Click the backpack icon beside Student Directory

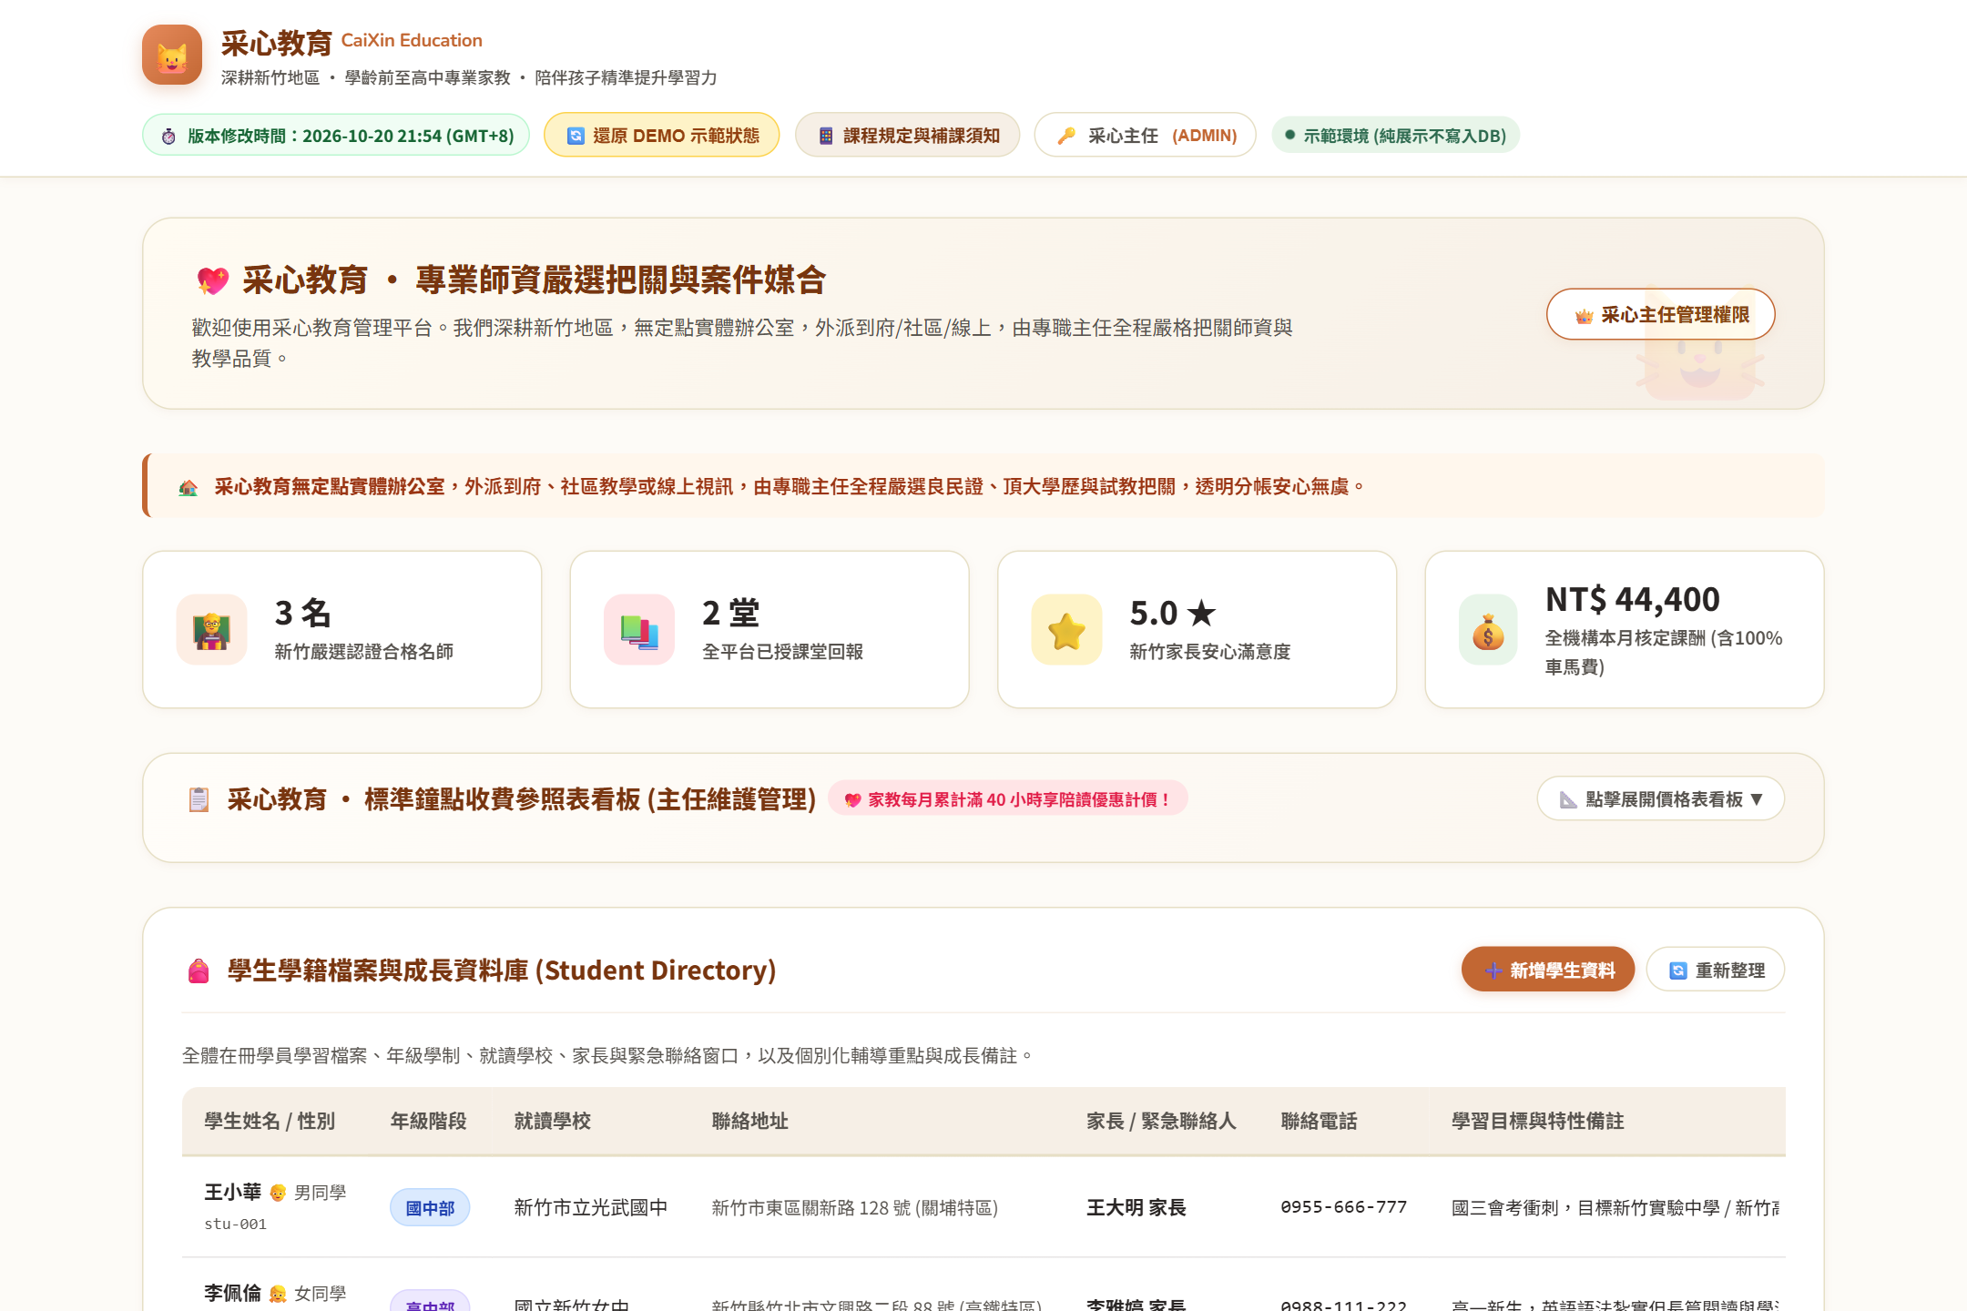(x=199, y=971)
